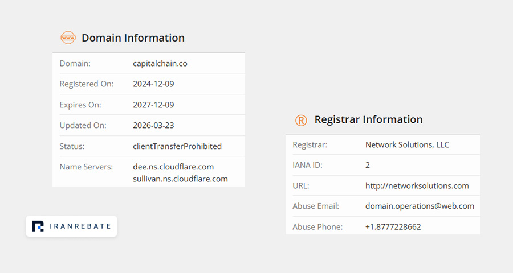Select the clientTransferProhibited status value
The width and height of the screenshot is (513, 273).
point(177,146)
